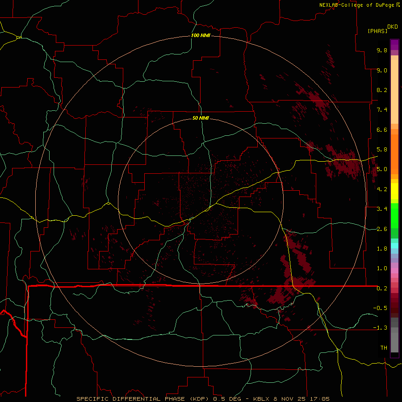Screen dimensions: 402x402
Task: Pick the yellow band of the color bar
Action: click(x=394, y=191)
